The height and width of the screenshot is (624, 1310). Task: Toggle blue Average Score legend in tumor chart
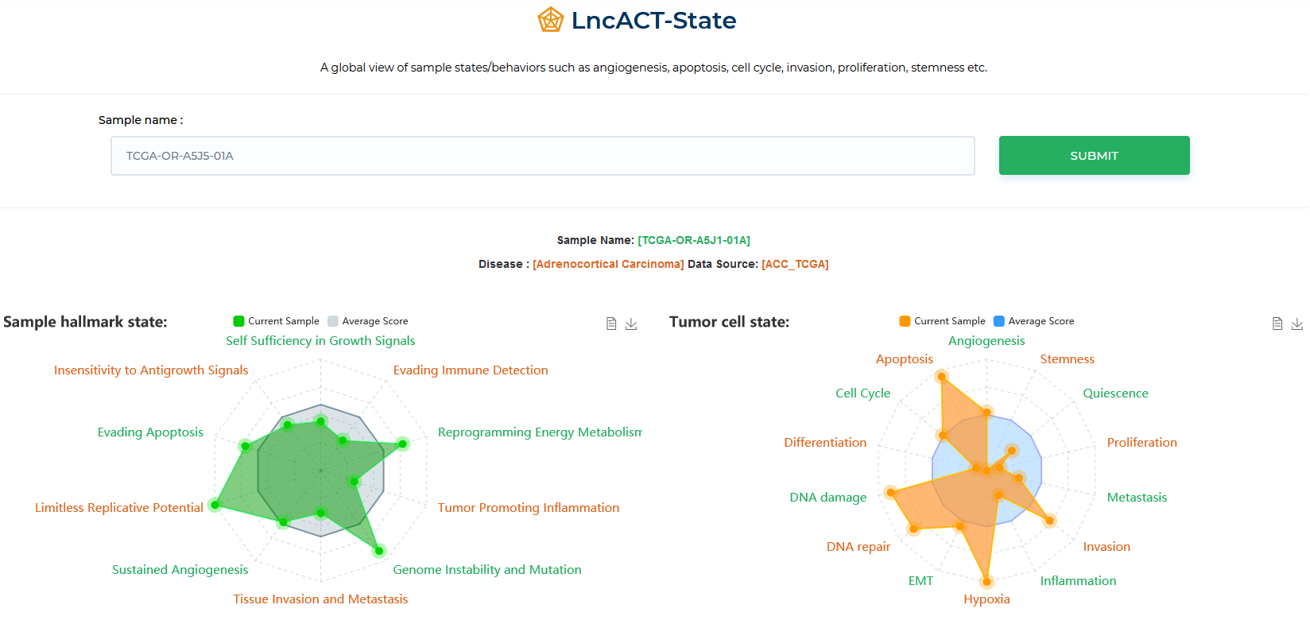999,321
